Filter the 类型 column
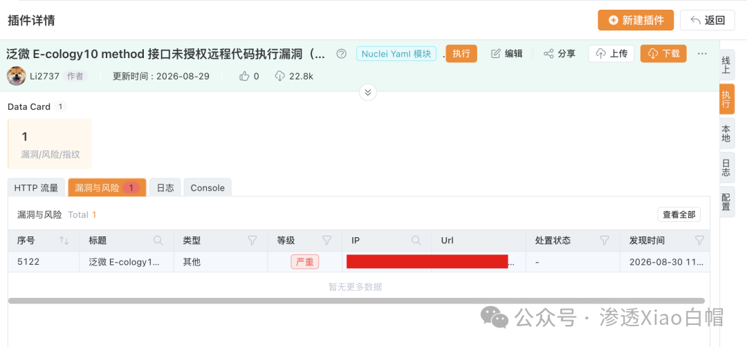747x347 pixels. (252, 241)
